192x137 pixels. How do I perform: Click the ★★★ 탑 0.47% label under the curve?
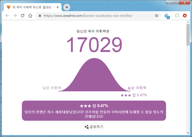click(134, 95)
